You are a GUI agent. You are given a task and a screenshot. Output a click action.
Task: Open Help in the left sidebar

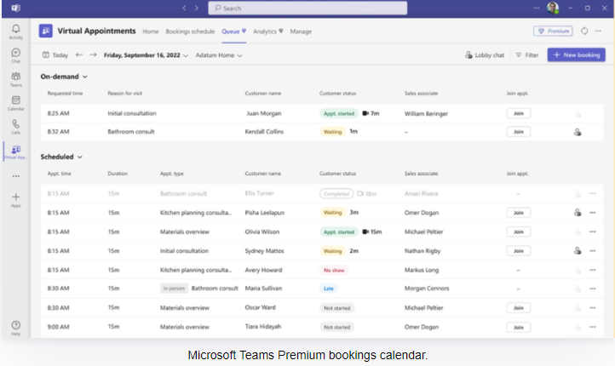[15, 328]
